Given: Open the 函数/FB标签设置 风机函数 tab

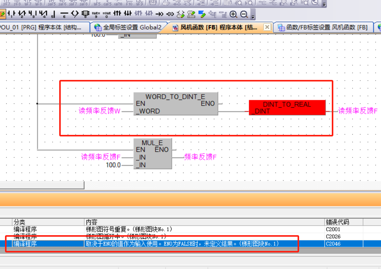Looking at the screenshot, I should pyautogui.click(x=322, y=27).
